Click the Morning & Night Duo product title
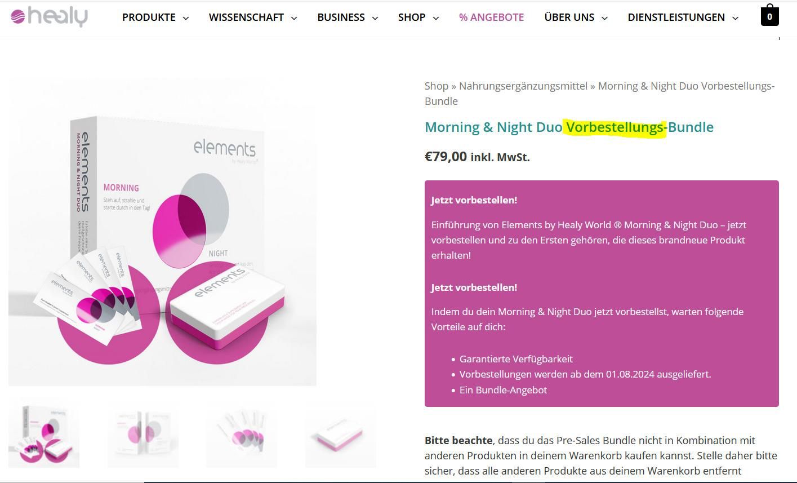 pos(569,127)
